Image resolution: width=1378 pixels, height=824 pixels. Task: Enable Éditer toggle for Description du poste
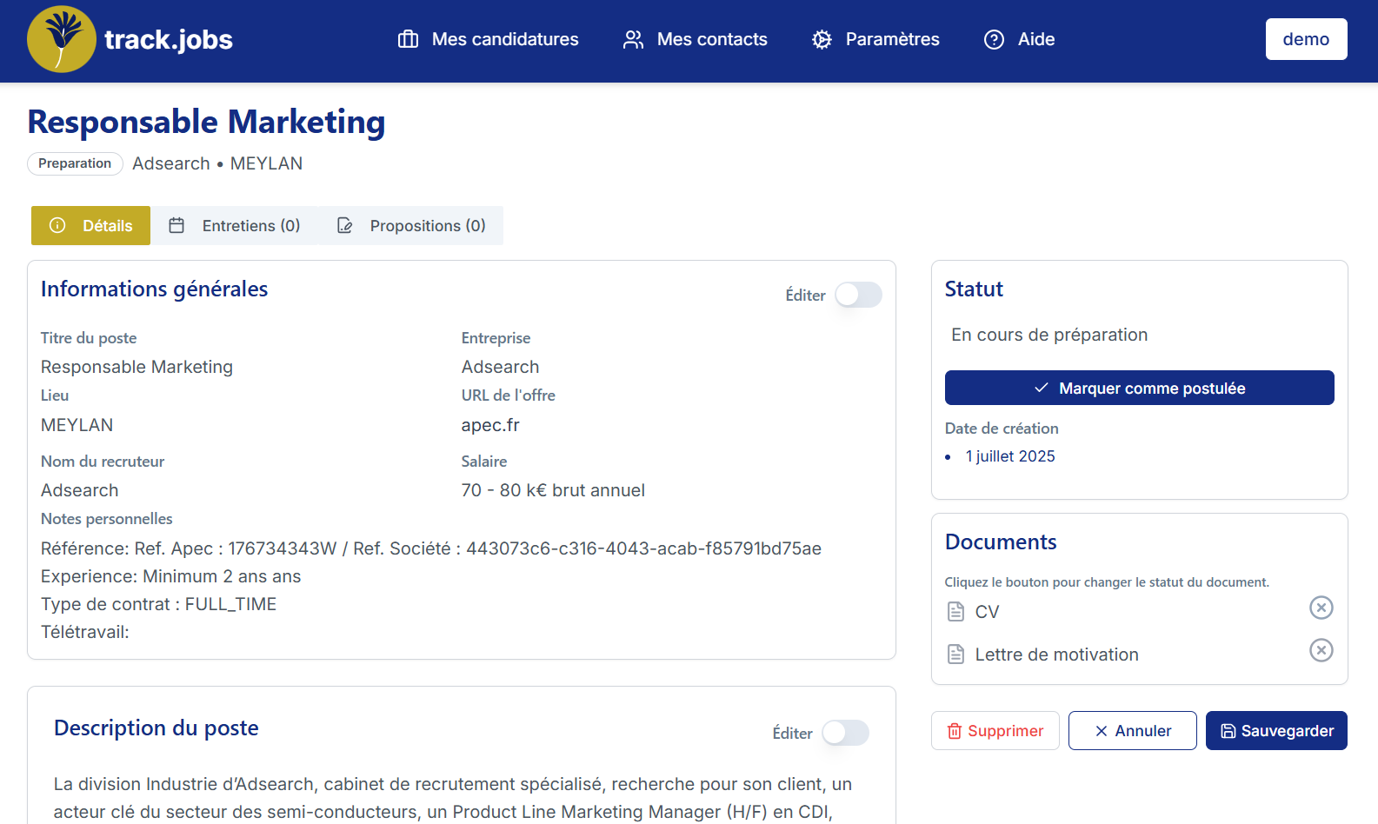[x=845, y=733]
